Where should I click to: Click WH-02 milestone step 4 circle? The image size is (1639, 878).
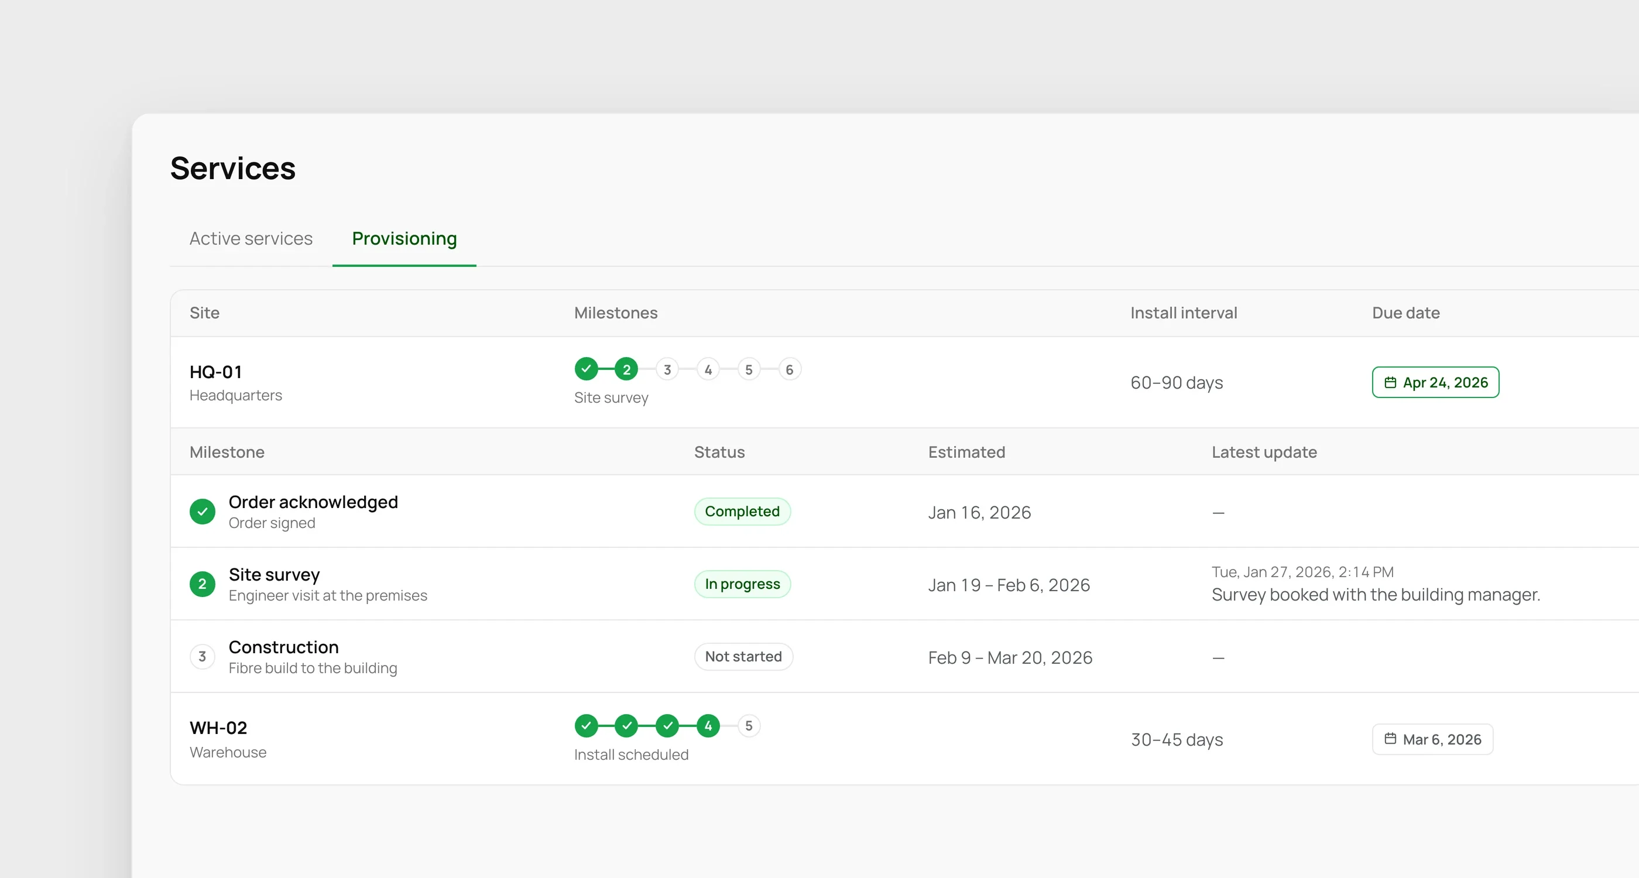pyautogui.click(x=708, y=725)
